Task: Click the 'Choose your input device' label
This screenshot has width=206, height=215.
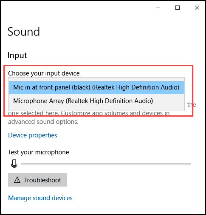Action: click(x=44, y=73)
